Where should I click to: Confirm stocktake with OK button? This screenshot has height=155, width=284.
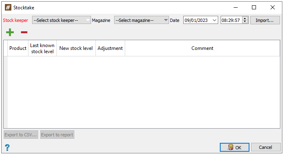coord(234,147)
